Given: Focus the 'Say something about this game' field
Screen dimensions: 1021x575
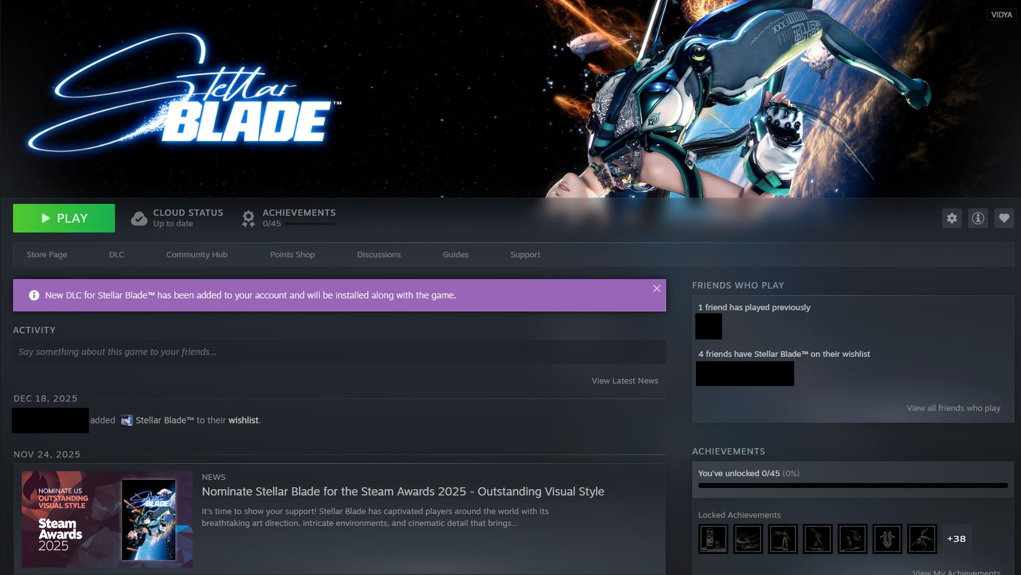Looking at the screenshot, I should pyautogui.click(x=339, y=352).
